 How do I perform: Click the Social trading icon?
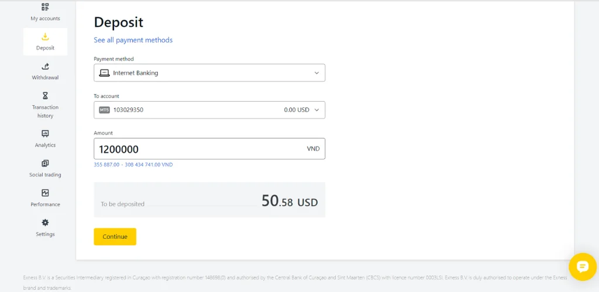point(45,164)
